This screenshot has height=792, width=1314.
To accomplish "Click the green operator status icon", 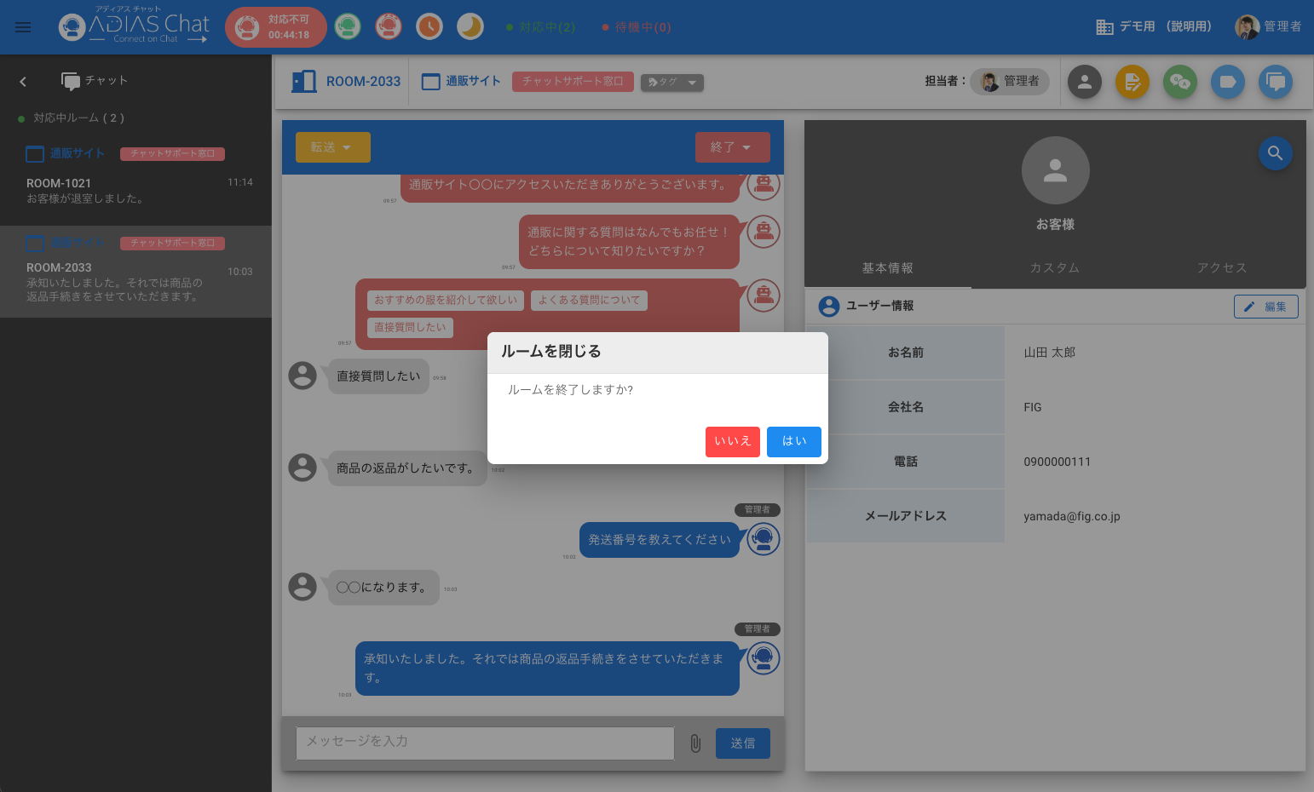I will point(347,27).
